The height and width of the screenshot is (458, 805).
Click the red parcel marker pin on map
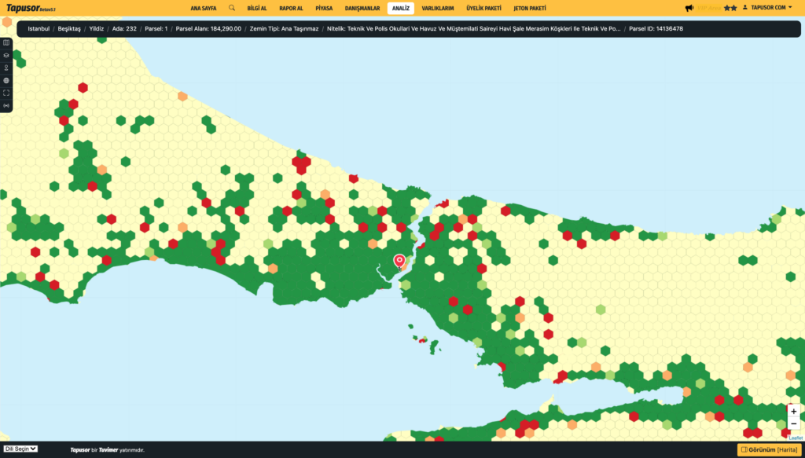pos(399,260)
